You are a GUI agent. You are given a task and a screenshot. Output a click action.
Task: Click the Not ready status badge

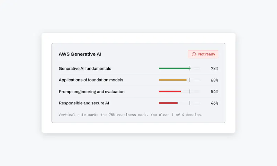coord(203,54)
